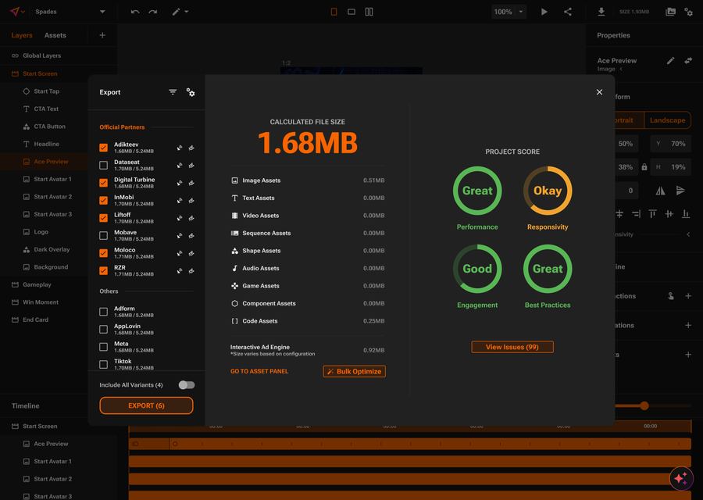Uncheck the Adikteev partner checkbox

(104, 148)
